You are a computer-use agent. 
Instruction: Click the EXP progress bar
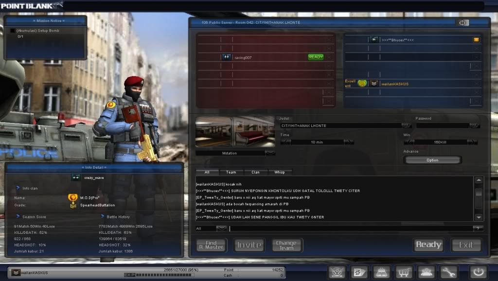pyautogui.click(x=159, y=275)
